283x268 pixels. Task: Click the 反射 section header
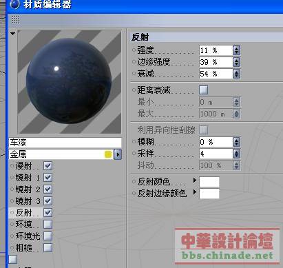(207, 37)
